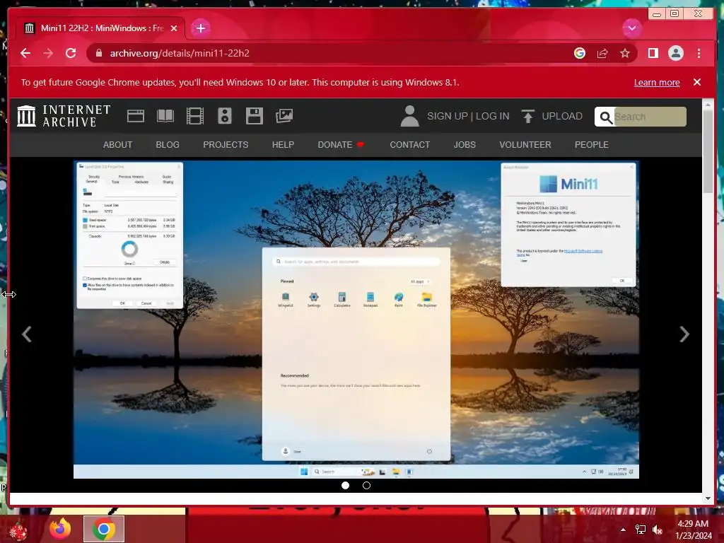Open the JOBS menu item
724x543 pixels.
pyautogui.click(x=465, y=145)
